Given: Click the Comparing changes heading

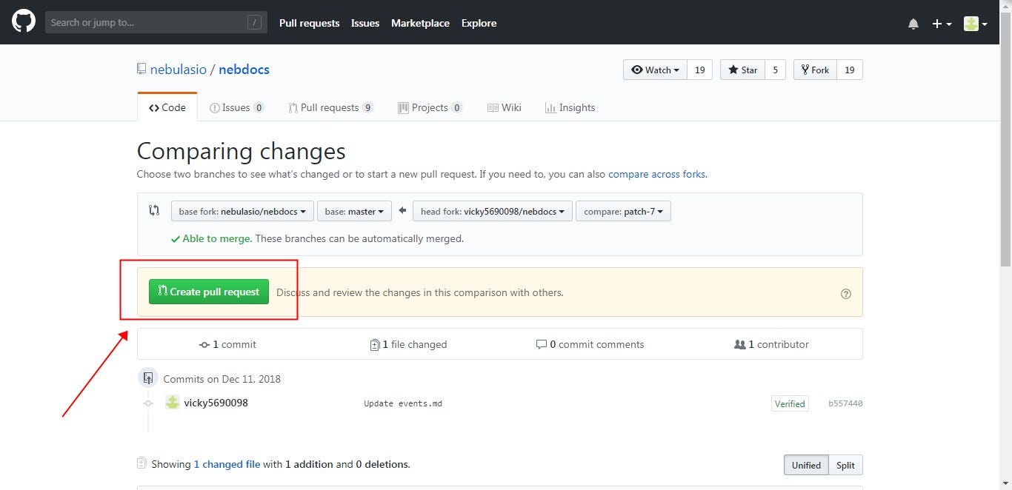Looking at the screenshot, I should (242, 151).
